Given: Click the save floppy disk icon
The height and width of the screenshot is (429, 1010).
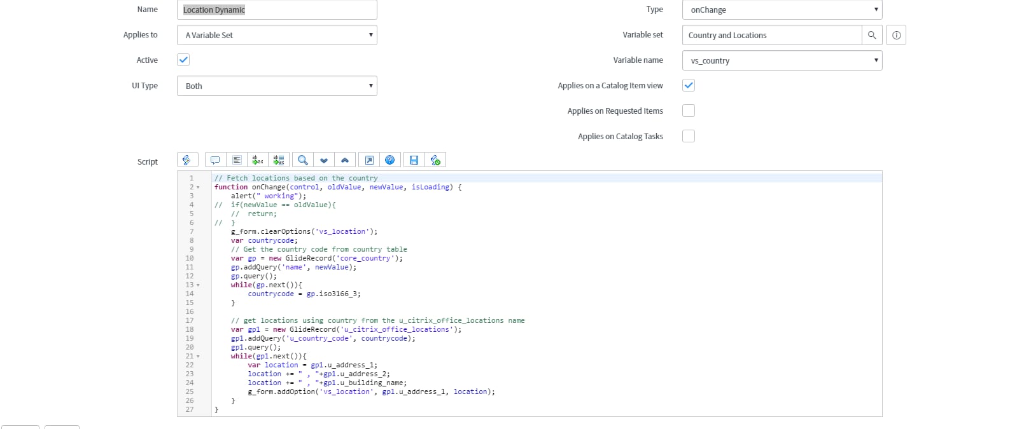Looking at the screenshot, I should click(x=414, y=160).
